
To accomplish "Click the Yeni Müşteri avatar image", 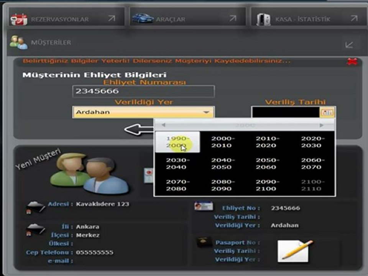I will (89, 173).
